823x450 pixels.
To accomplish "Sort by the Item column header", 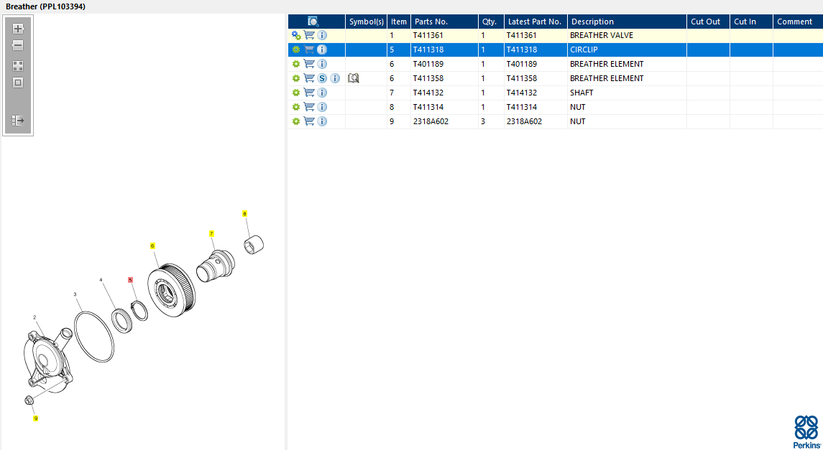I will [399, 22].
